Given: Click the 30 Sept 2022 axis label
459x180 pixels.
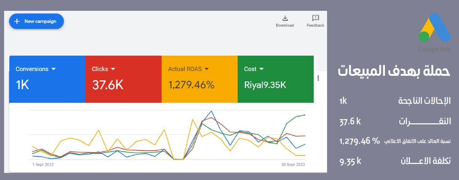Looking at the screenshot, I should 293,165.
